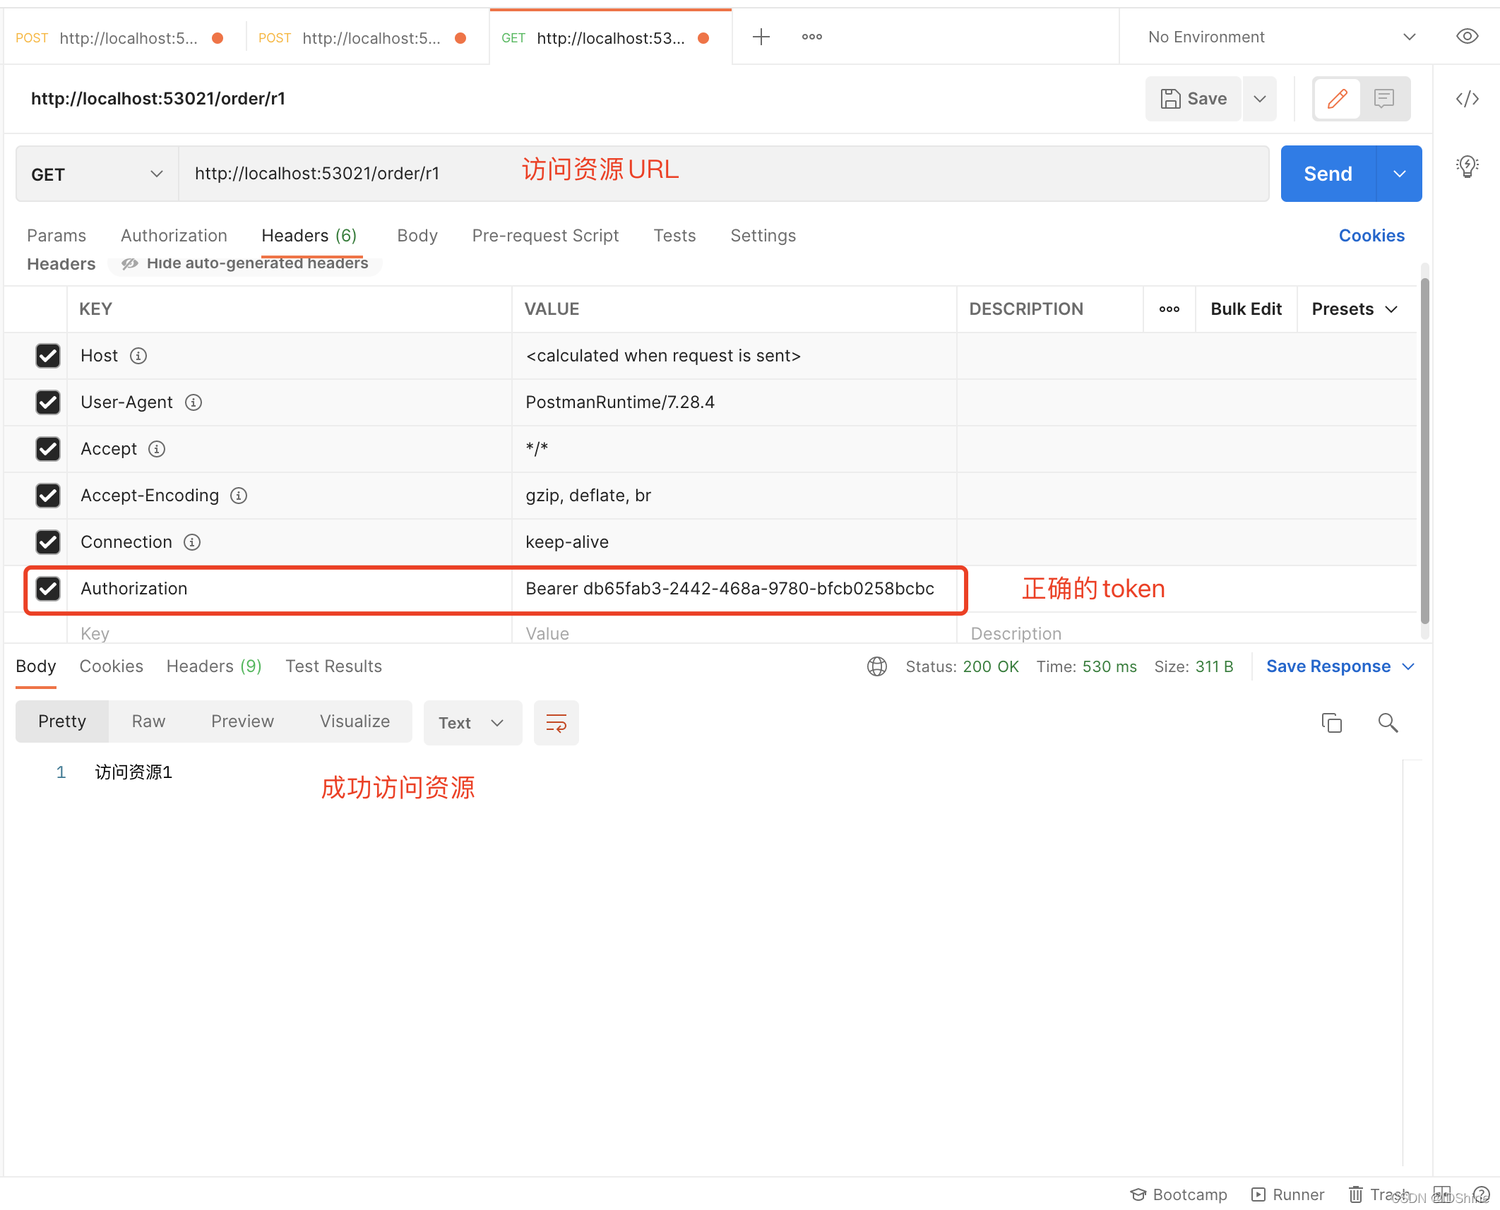Expand the Presets dropdown in headers

[x=1355, y=309]
